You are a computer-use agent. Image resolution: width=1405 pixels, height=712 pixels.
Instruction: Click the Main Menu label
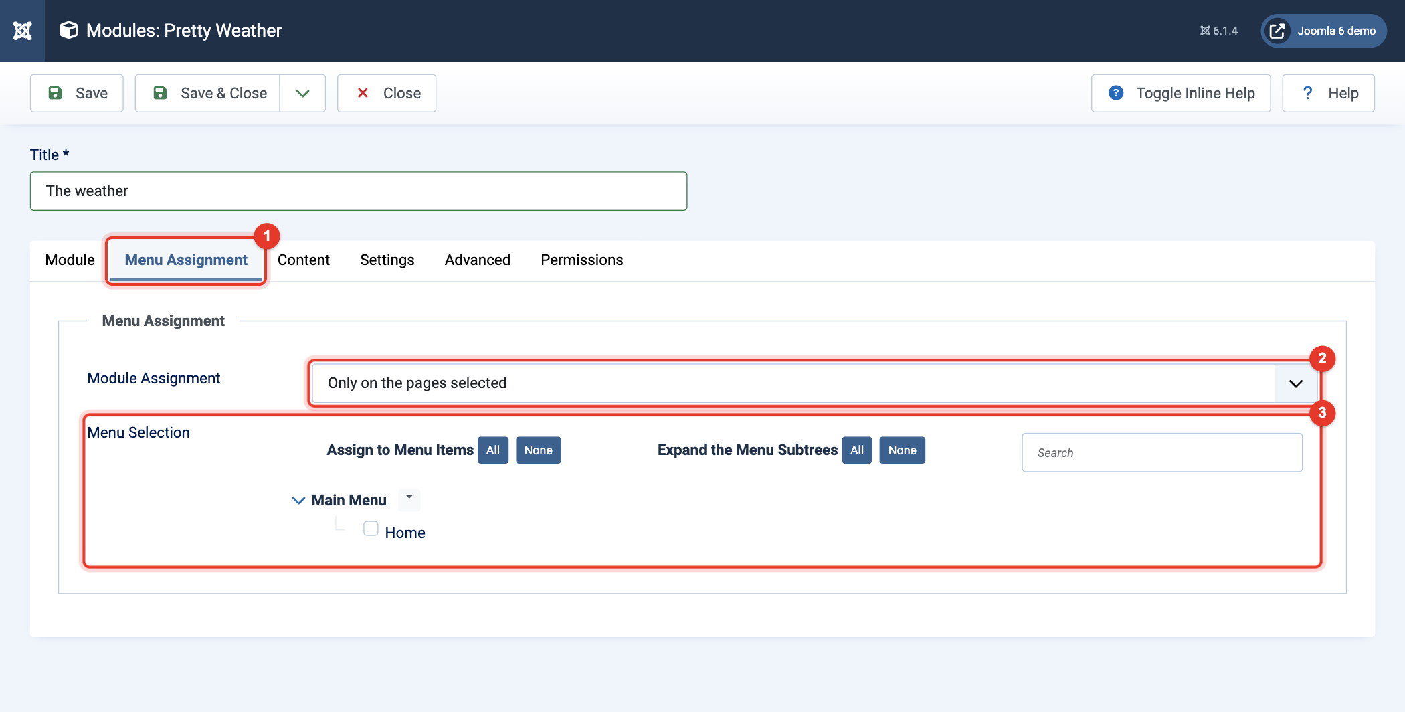click(349, 501)
